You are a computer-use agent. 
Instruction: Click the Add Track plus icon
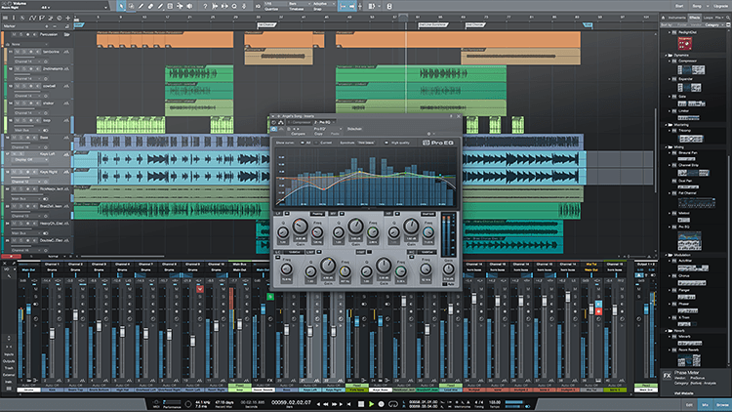pyautogui.click(x=68, y=18)
